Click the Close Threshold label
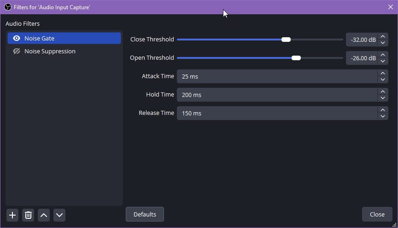Viewport: 398px width, 228px height. [152, 39]
